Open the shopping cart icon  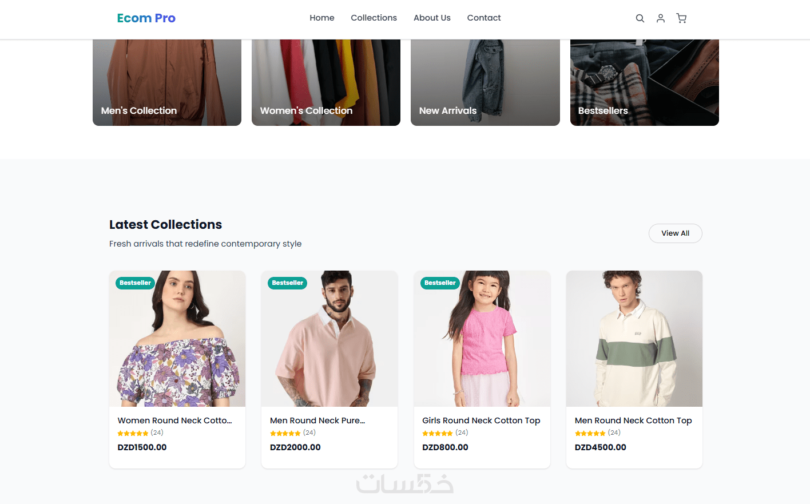tap(681, 18)
